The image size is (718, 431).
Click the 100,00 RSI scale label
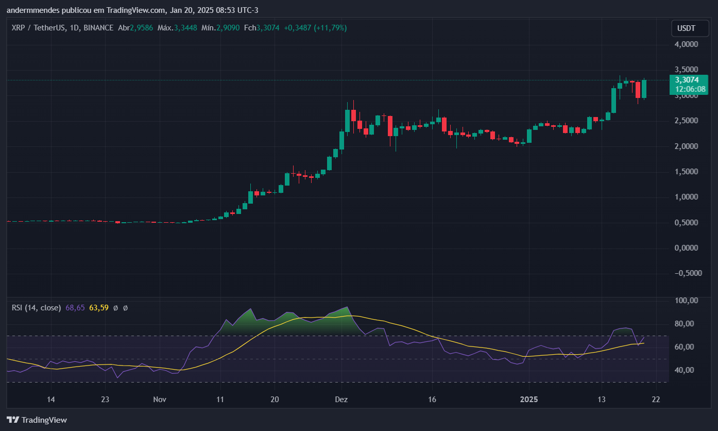click(687, 301)
